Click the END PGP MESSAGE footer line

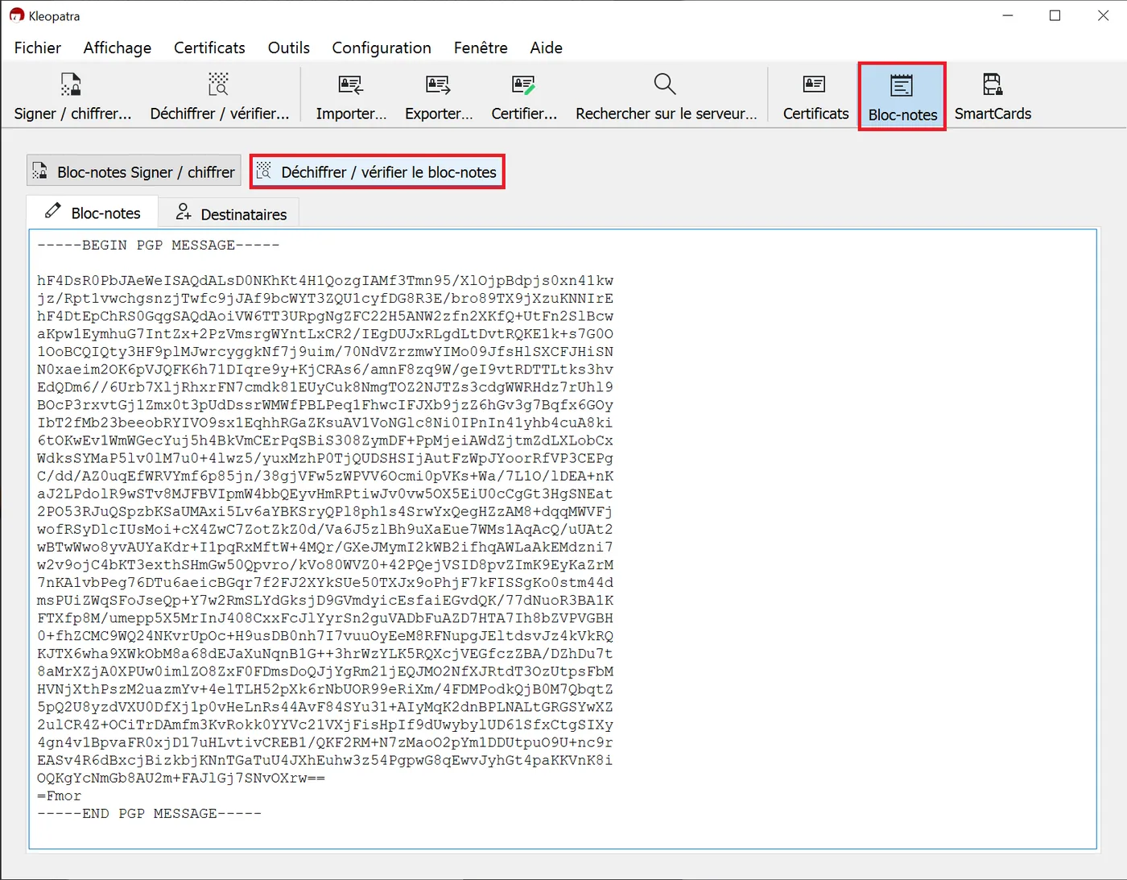tap(150, 813)
